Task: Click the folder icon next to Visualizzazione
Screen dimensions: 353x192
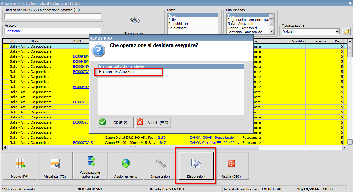Action: click(346, 31)
